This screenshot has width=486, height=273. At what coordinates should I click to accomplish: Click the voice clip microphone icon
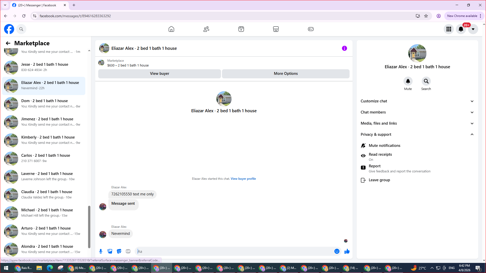(101, 251)
